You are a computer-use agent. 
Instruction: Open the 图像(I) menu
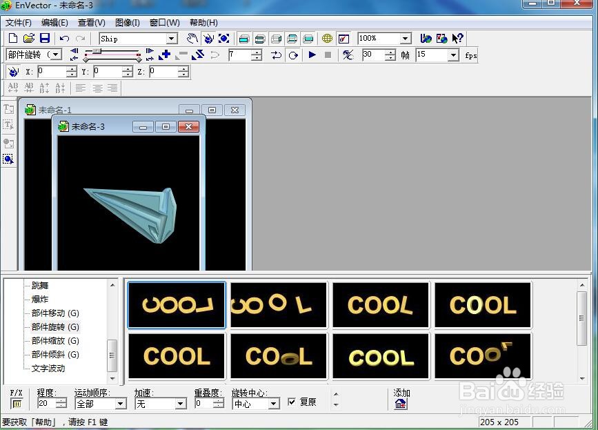click(x=128, y=23)
